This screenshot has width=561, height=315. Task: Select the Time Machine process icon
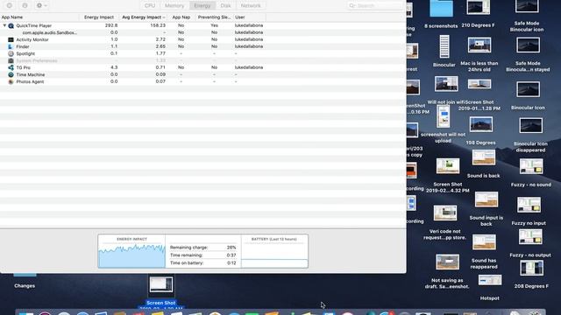click(11, 74)
